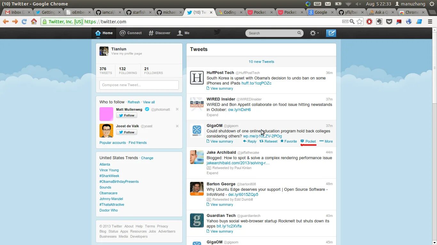Open huff.to/1cqPOZc link
This screenshot has width=437, height=245.
pyautogui.click(x=256, y=83)
